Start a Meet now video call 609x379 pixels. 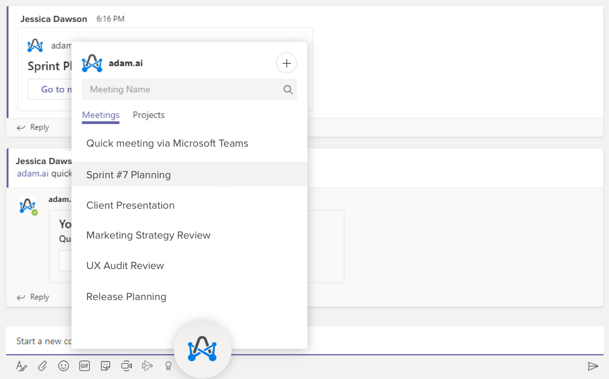click(126, 366)
